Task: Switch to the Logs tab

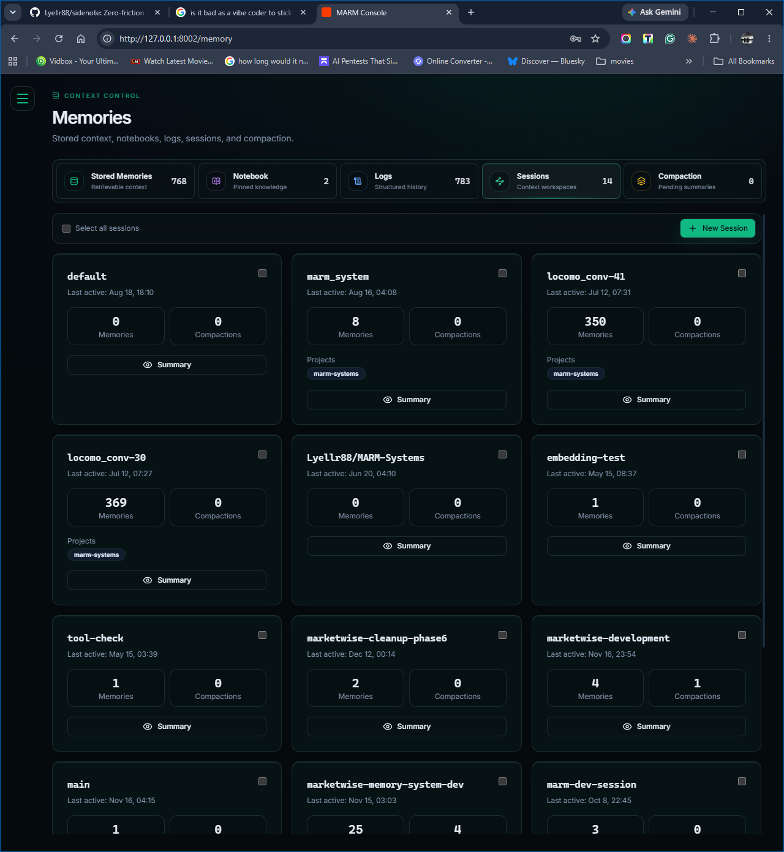Action: pos(409,181)
